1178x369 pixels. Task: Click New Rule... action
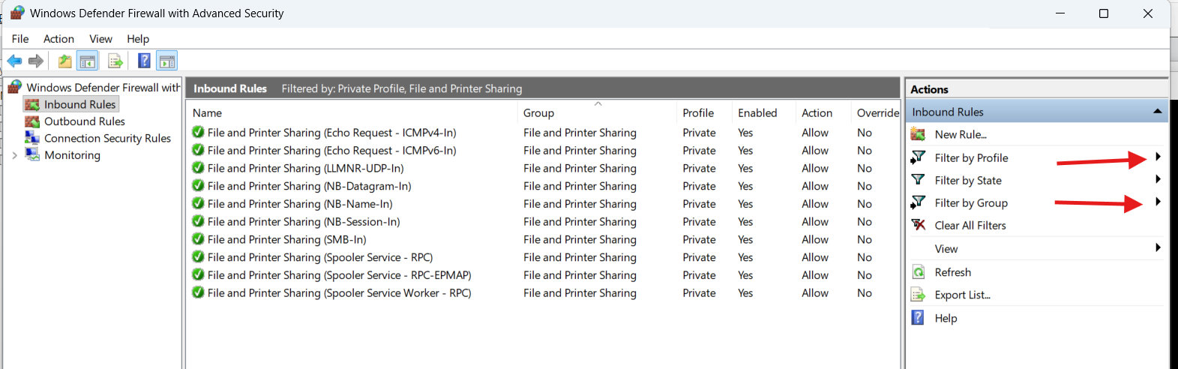961,135
